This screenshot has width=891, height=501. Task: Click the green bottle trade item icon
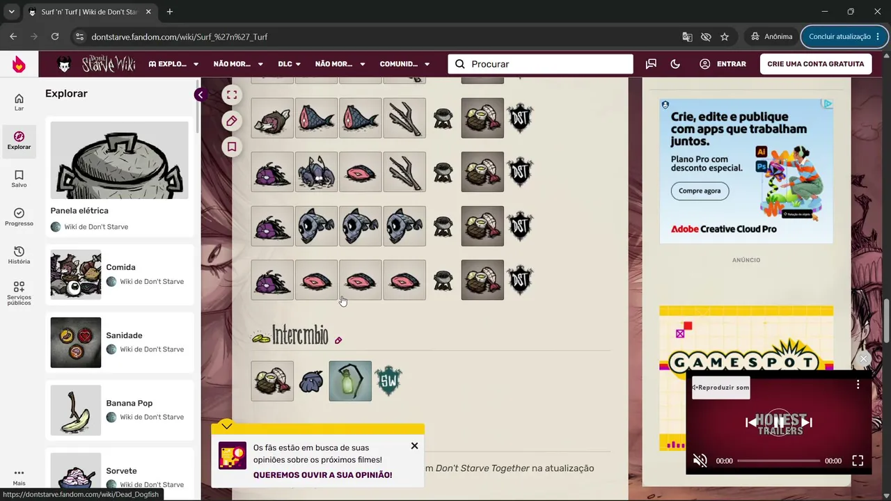tap(350, 381)
